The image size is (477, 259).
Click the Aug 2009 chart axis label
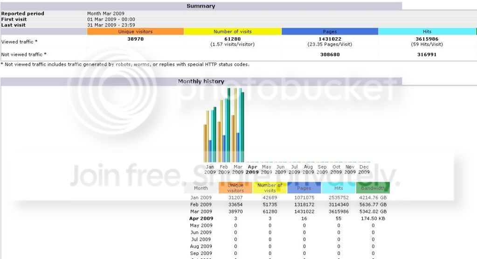tap(308, 169)
